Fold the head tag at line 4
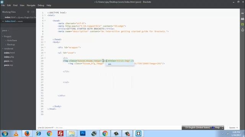Image resolution: width=245 pixels, height=137 pixels. 45,21
